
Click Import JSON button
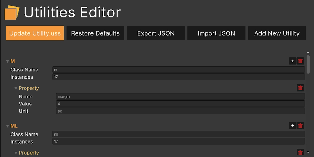[216, 33]
